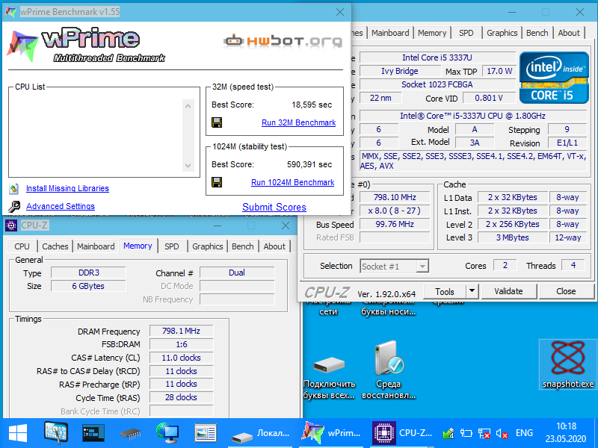The image size is (598, 448).
Task: Click the CPU List scrollbar up arrow
Action: (188, 106)
